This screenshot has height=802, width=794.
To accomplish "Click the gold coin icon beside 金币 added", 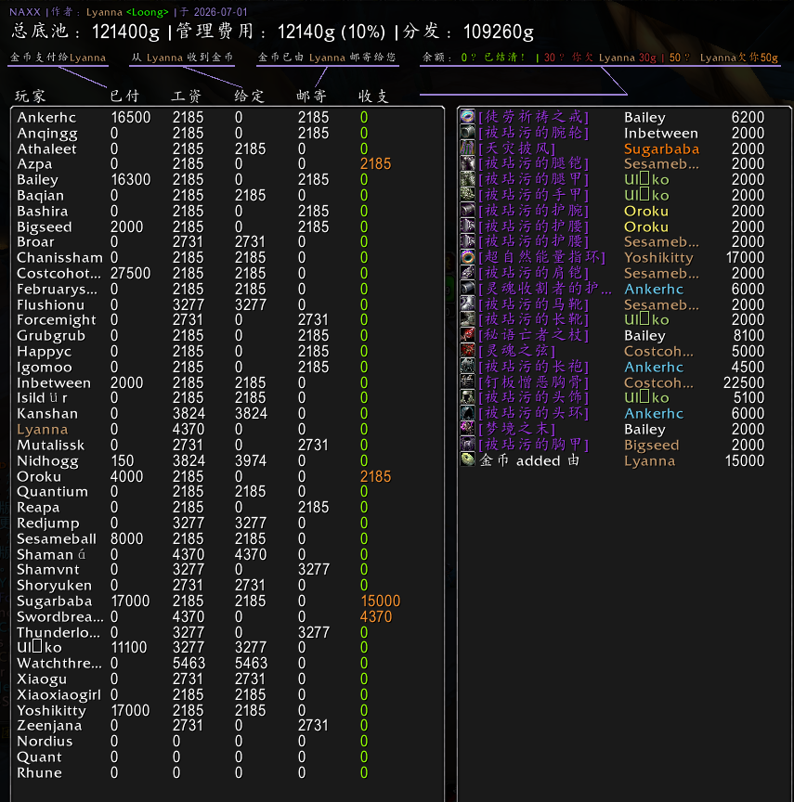I will pos(468,459).
